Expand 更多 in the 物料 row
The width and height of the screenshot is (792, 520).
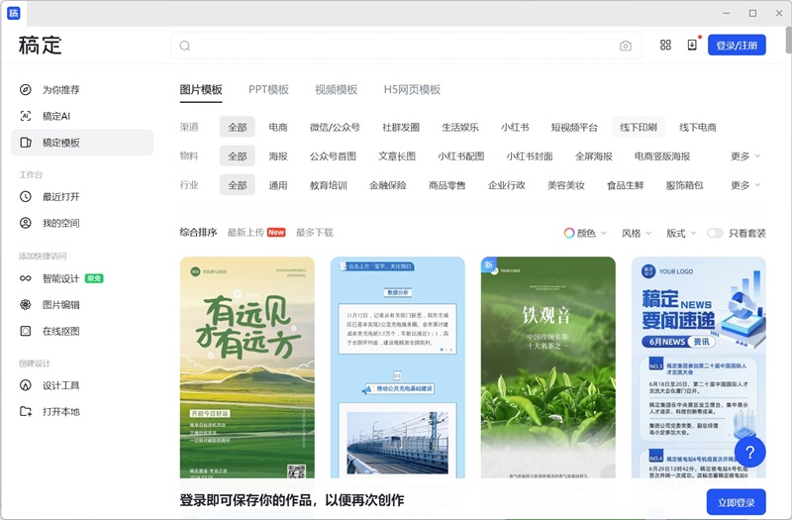click(745, 156)
